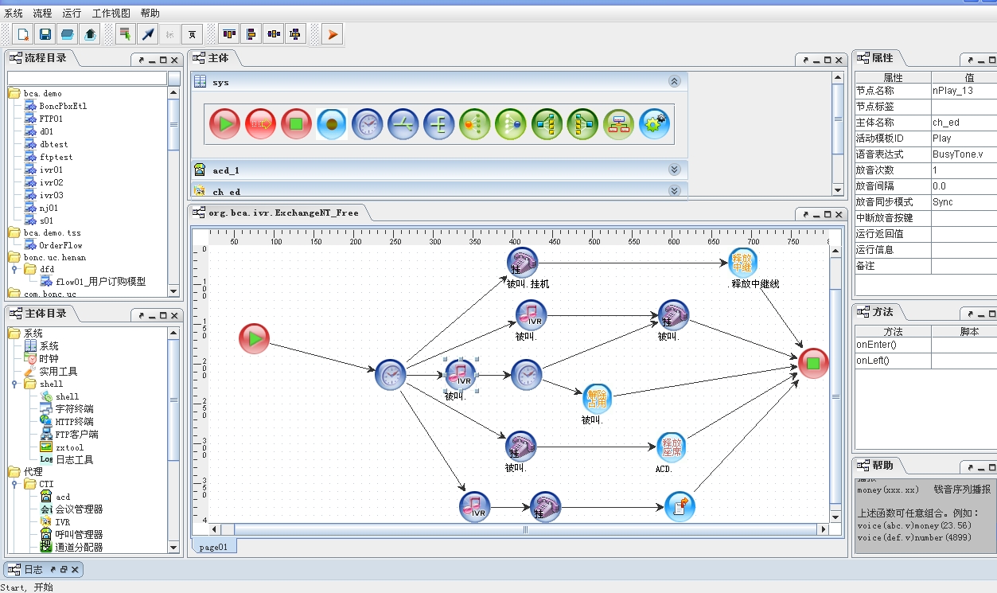Click the vertical-center align toolbar icon
Image resolution: width=997 pixels, height=593 pixels.
(296, 34)
